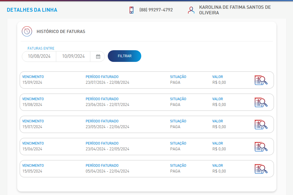Image resolution: width=293 pixels, height=195 pixels.
Task: Edit the start date 10/08/2024 field
Action: click(39, 56)
